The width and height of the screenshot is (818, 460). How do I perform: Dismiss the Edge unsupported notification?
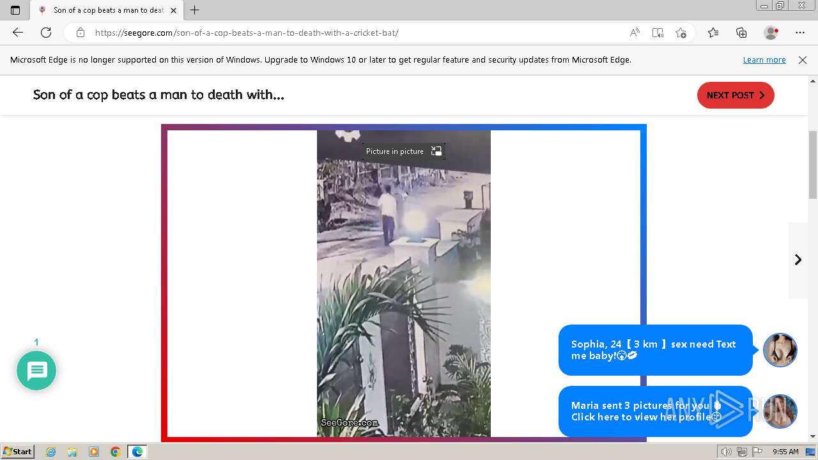pyautogui.click(x=803, y=60)
